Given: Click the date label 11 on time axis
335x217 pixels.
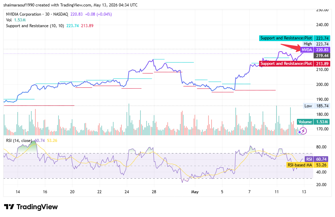Looking at the screenshot, I should pos(277,192).
